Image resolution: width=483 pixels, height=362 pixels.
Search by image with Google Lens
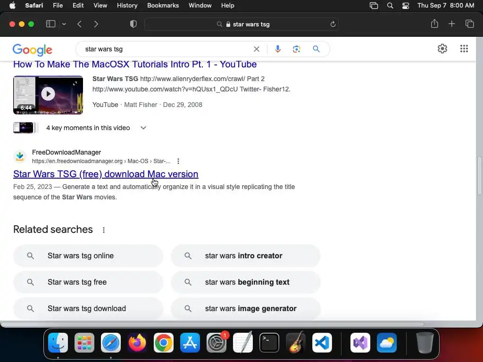click(296, 49)
